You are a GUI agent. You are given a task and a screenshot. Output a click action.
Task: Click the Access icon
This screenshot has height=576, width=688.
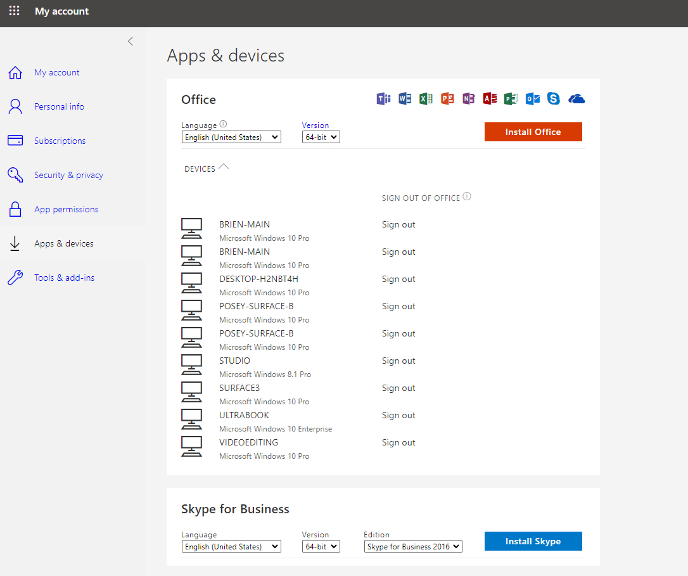click(490, 99)
